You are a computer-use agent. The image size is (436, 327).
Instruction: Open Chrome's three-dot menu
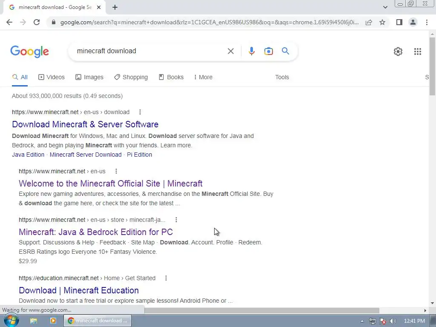tap(427, 22)
